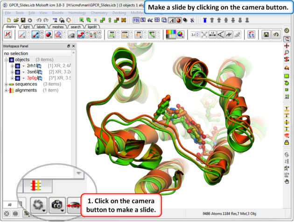Screen dimensions: 294x222
Task: Open the Bioinfo menu
Action: pos(58,13)
